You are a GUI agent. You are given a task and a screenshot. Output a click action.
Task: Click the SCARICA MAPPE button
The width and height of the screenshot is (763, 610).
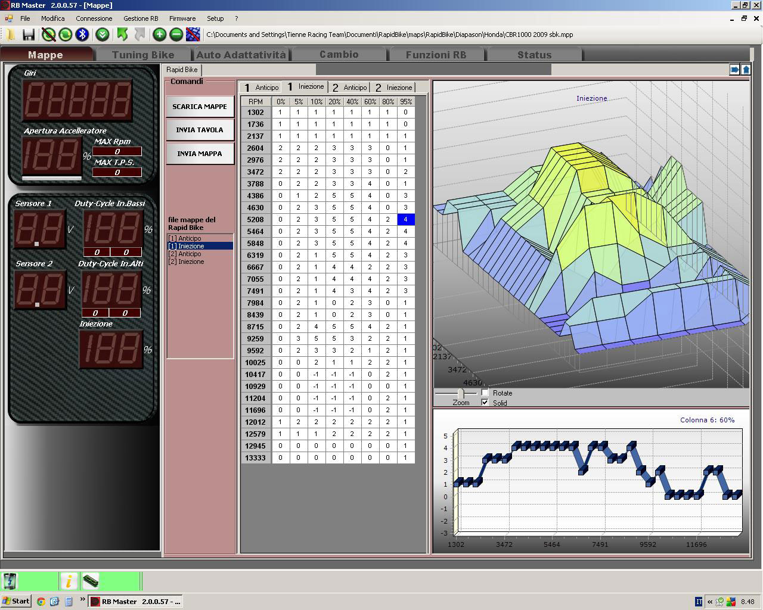click(x=200, y=107)
